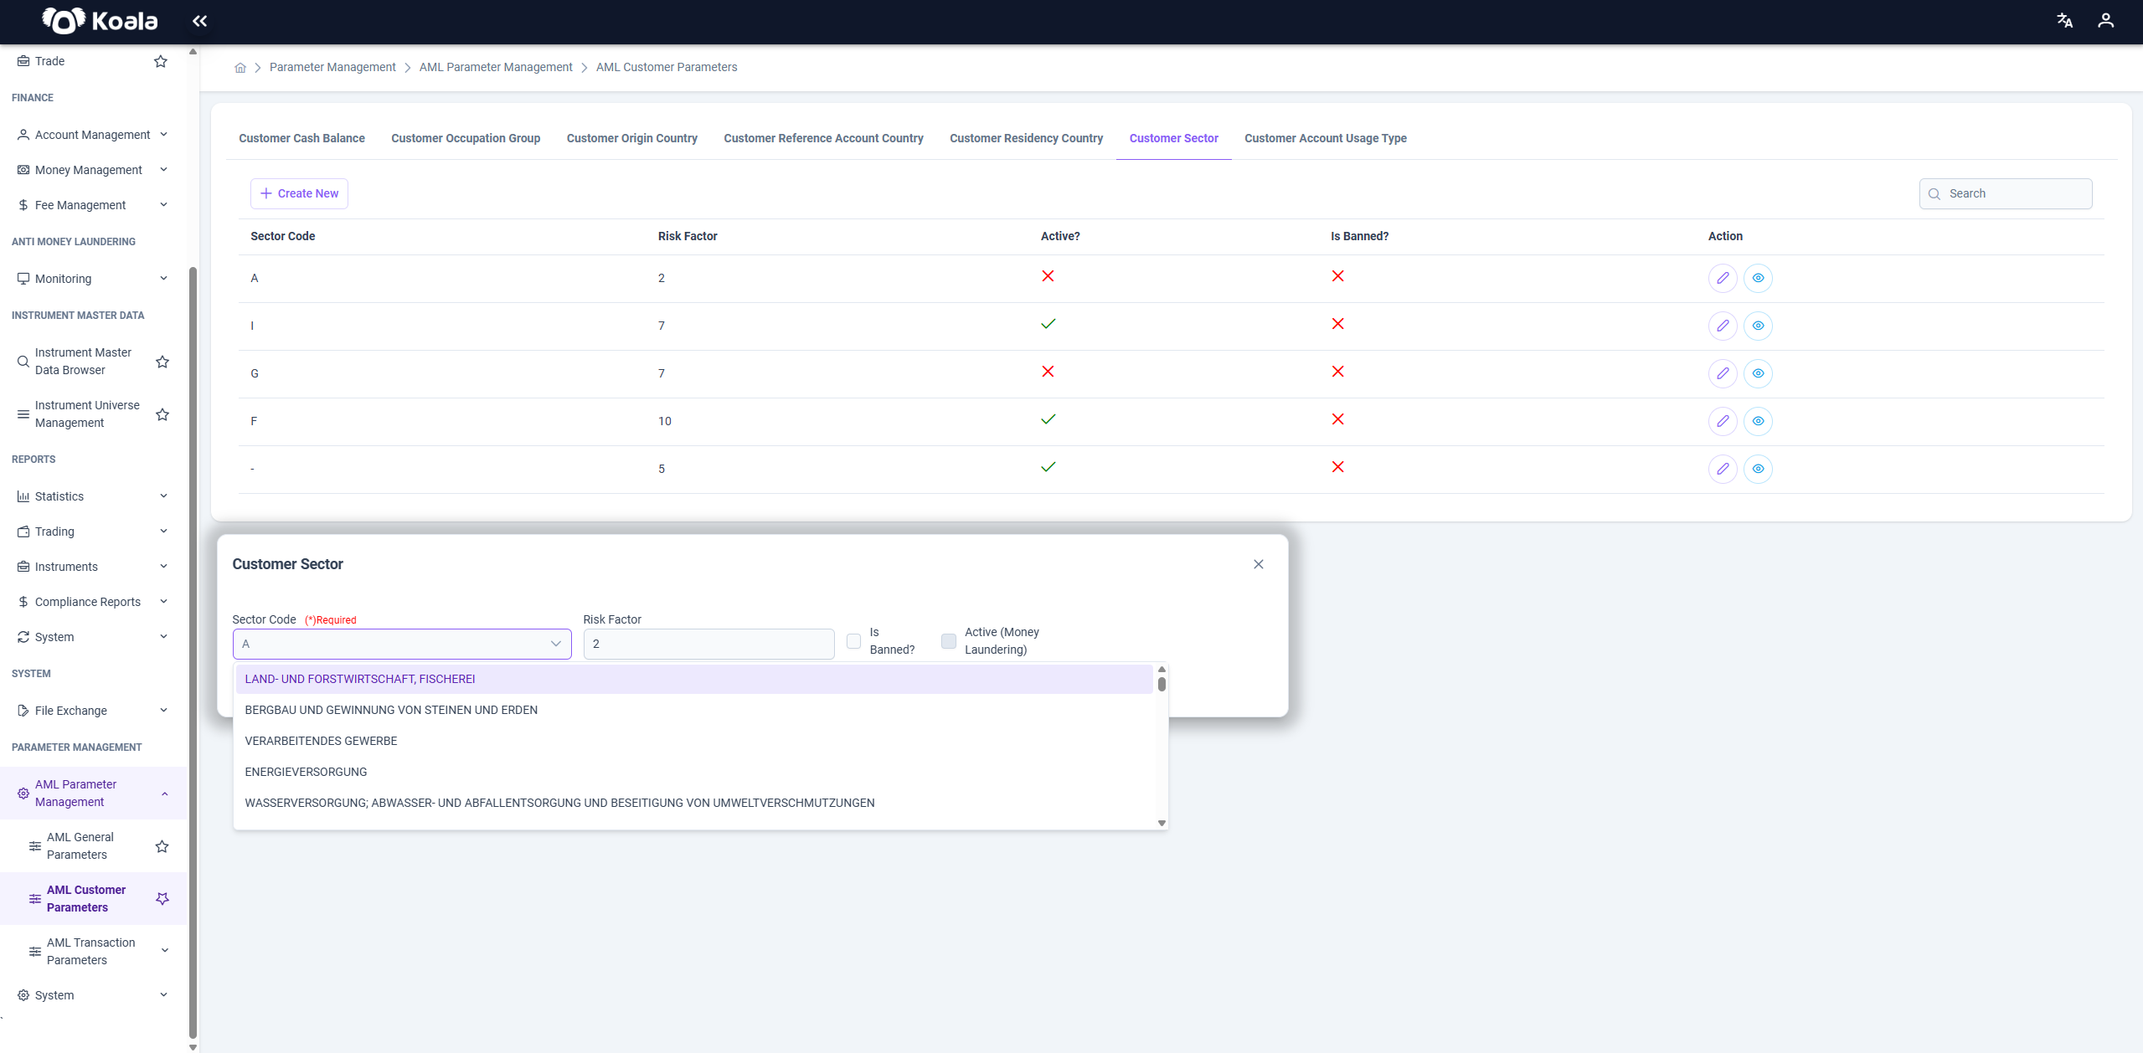Image resolution: width=2143 pixels, height=1053 pixels.
Task: Select the Customer Sector tab
Action: 1173,139
